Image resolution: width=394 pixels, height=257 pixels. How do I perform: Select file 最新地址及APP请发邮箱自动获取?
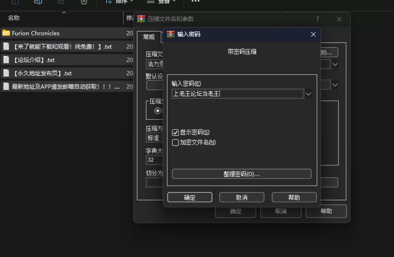click(x=66, y=87)
